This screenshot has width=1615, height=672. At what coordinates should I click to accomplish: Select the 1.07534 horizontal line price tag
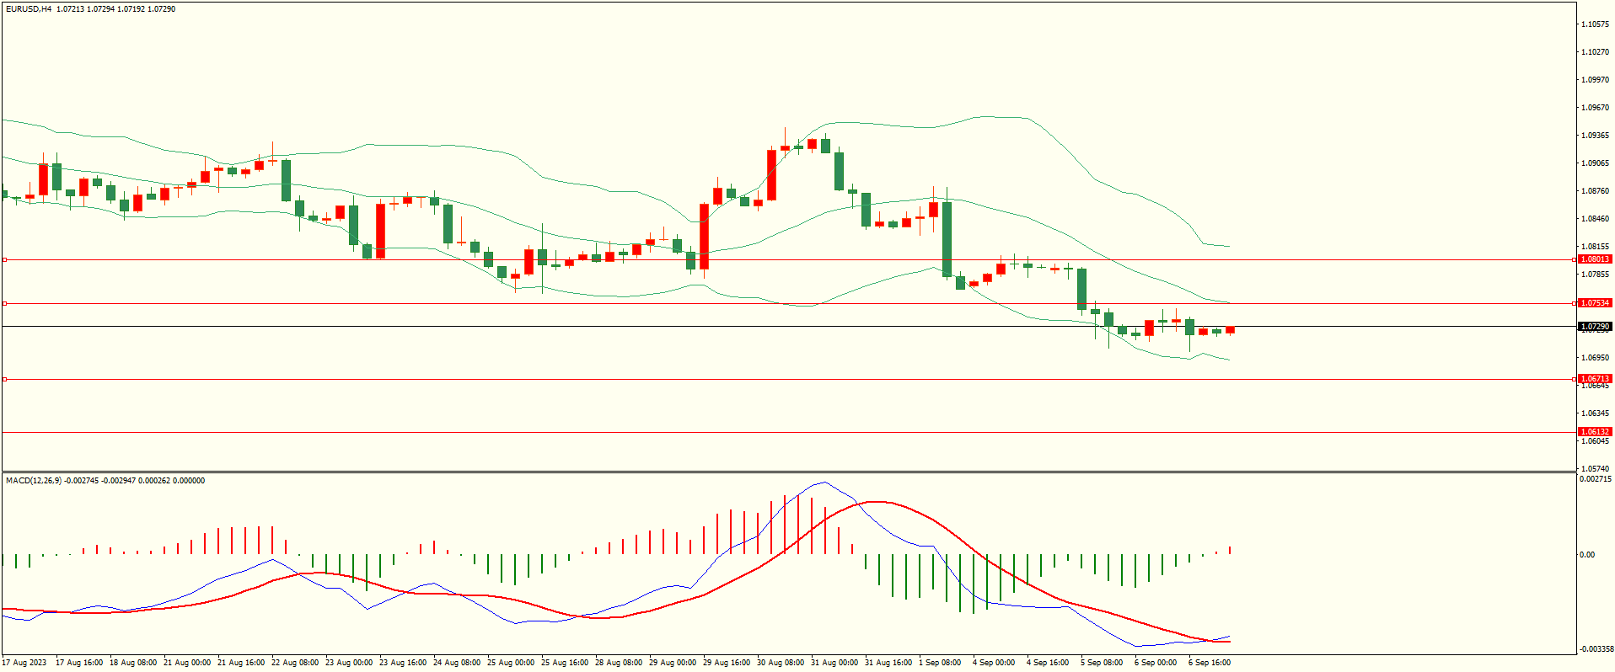1594,303
